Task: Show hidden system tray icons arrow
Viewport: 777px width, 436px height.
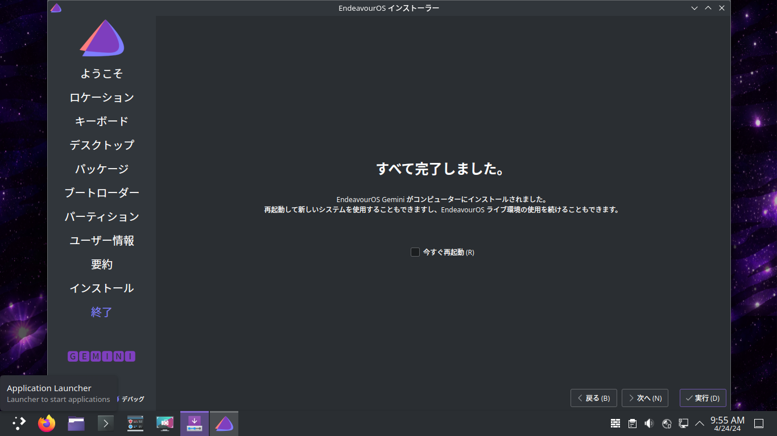Action: pos(700,423)
